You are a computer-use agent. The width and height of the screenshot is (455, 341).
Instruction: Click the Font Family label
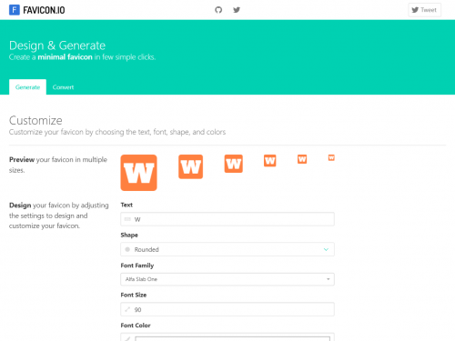tap(137, 266)
